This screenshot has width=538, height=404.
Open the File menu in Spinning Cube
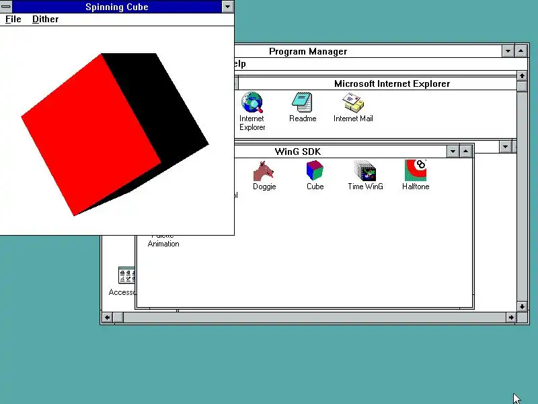(x=13, y=20)
